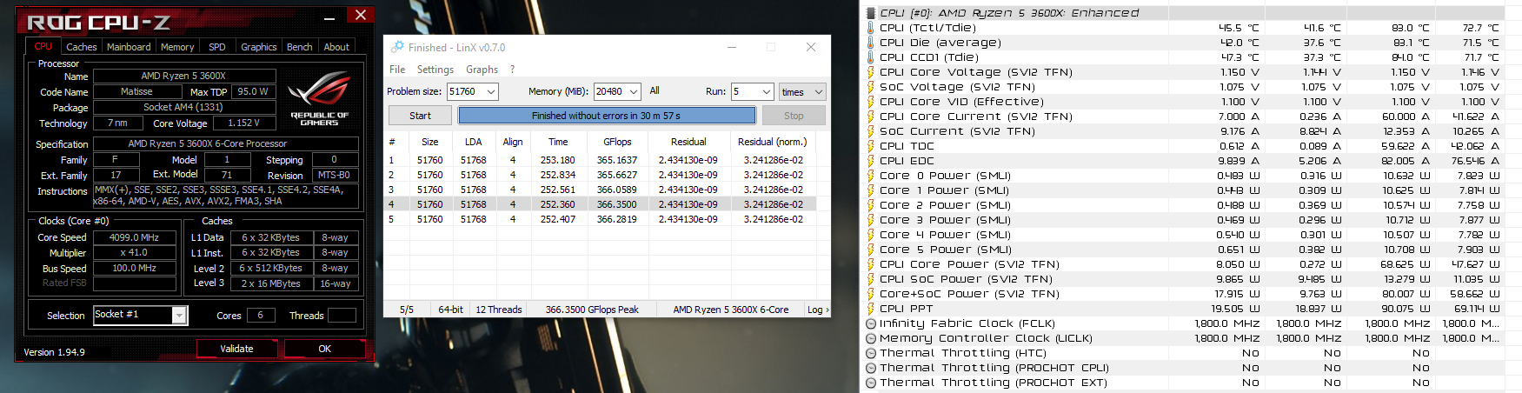This screenshot has width=1522, height=393.
Task: Click the bolt icon for CPU Core VID (Effective)
Action: (x=871, y=102)
